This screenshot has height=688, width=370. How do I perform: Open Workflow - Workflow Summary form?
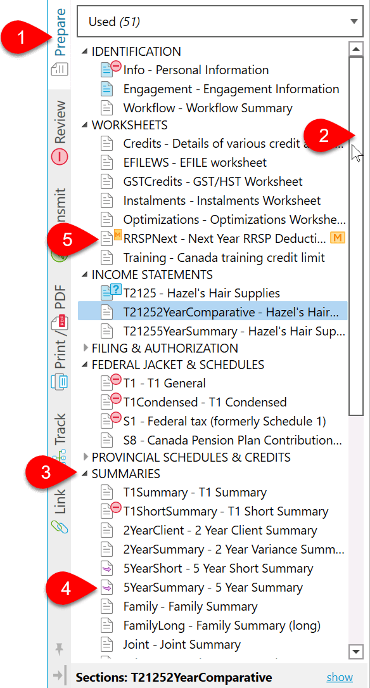(x=208, y=108)
